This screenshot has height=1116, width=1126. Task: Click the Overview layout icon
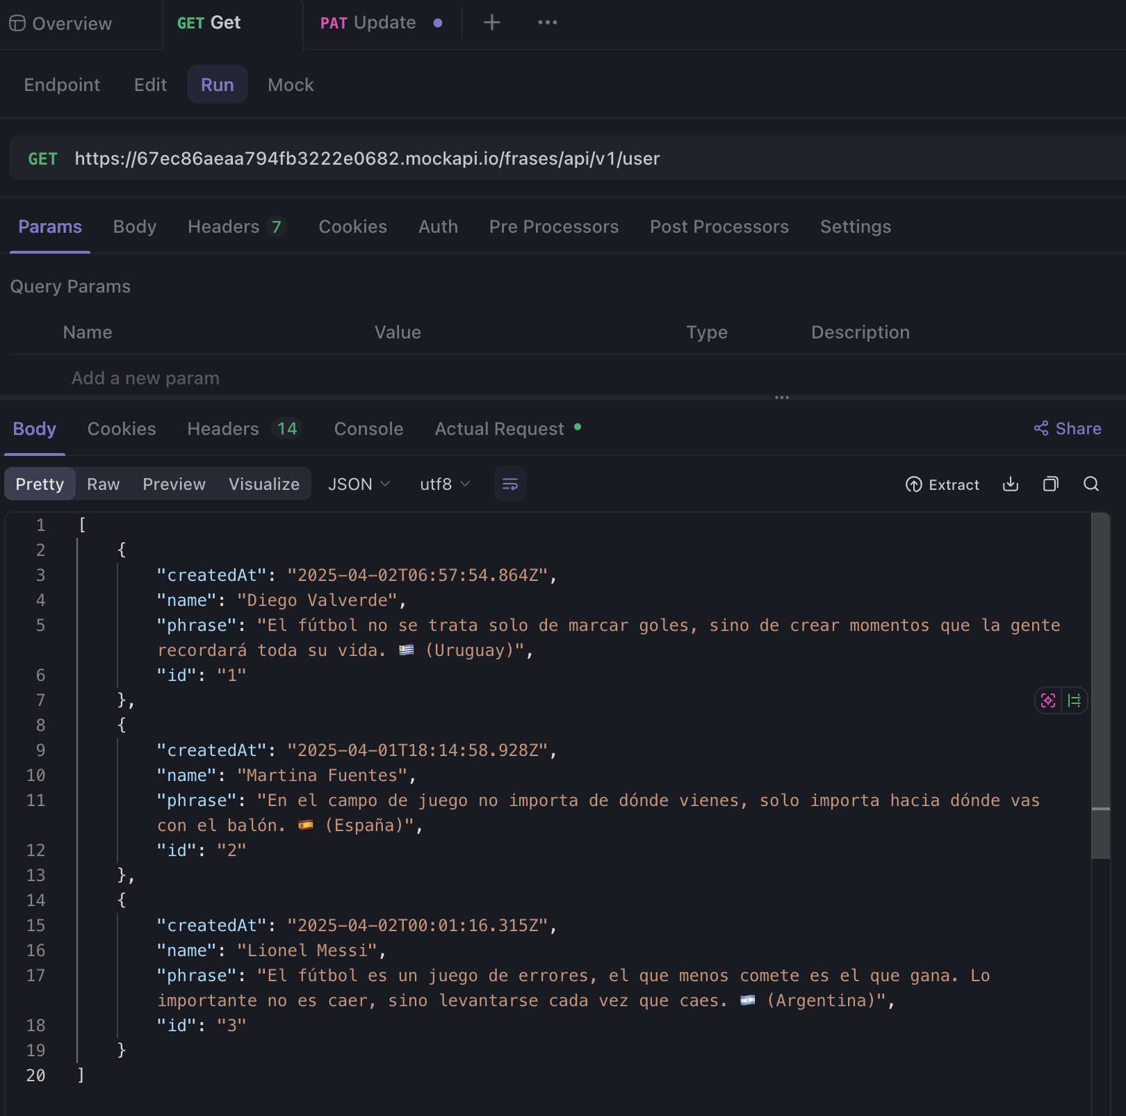[x=17, y=24]
